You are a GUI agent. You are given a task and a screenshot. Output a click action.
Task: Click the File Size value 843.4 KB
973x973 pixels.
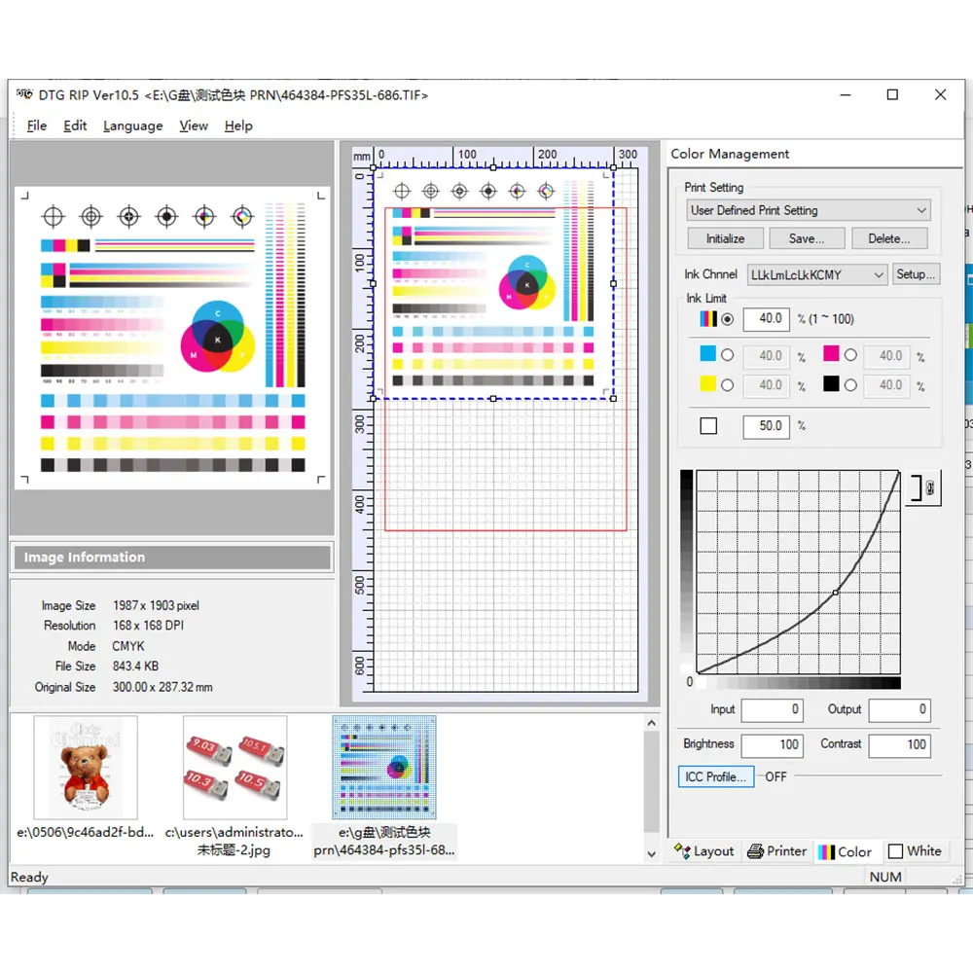point(135,667)
